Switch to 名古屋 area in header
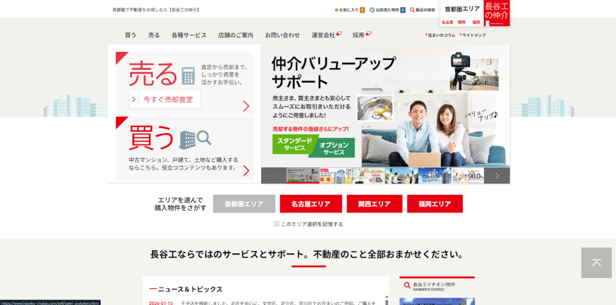Image resolution: width=616 pixels, height=305 pixels. point(448,22)
